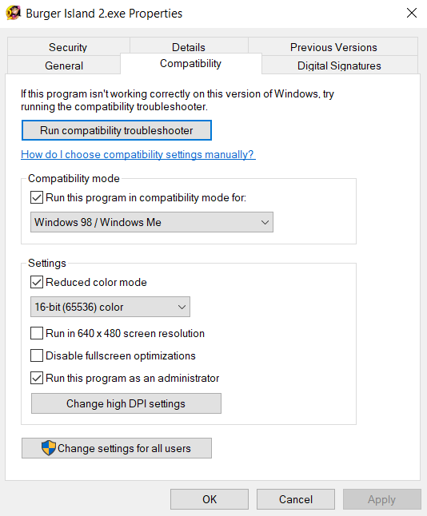The height and width of the screenshot is (516, 427).
Task: Dismiss the dialog using Cancel
Action: [296, 499]
